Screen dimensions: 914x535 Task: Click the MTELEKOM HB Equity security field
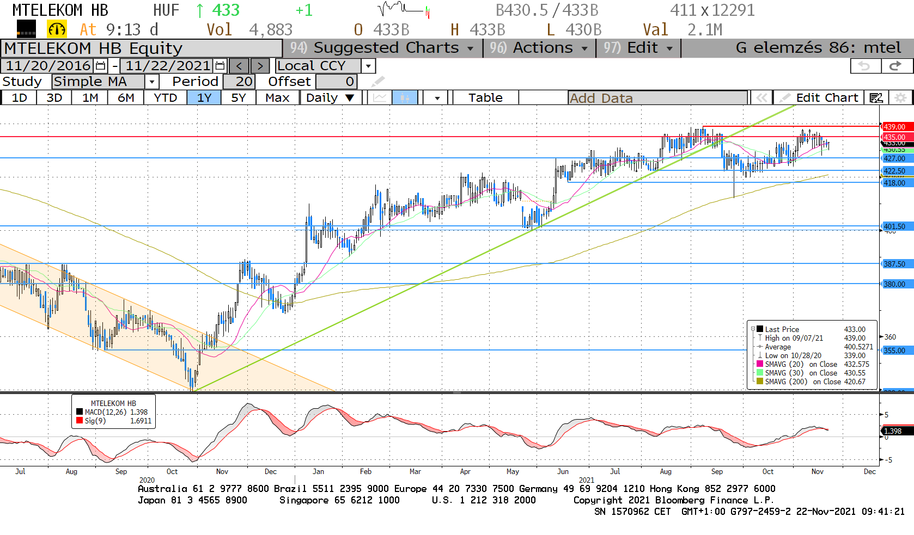(x=142, y=48)
